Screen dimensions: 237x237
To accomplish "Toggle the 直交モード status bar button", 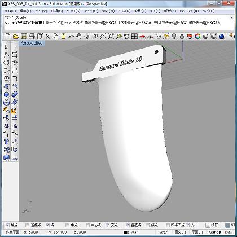I will pos(182,232).
